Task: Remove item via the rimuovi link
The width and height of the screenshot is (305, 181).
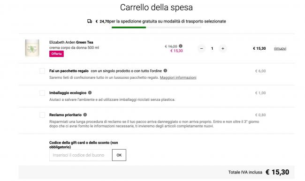Action: (280, 48)
